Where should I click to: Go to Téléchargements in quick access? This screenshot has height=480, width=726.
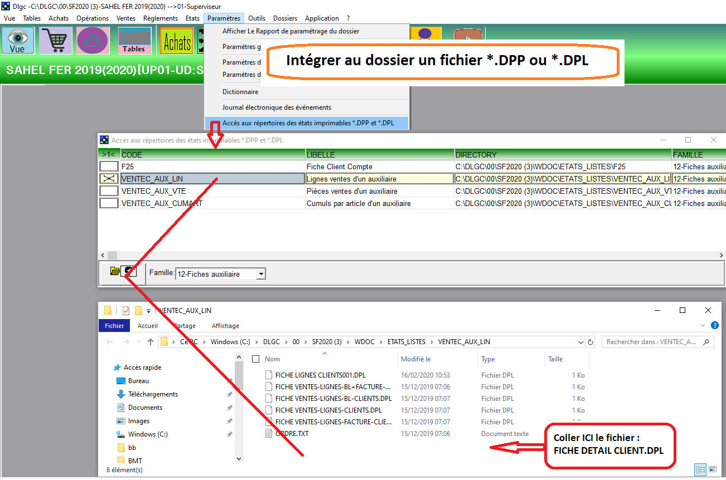[x=153, y=394]
